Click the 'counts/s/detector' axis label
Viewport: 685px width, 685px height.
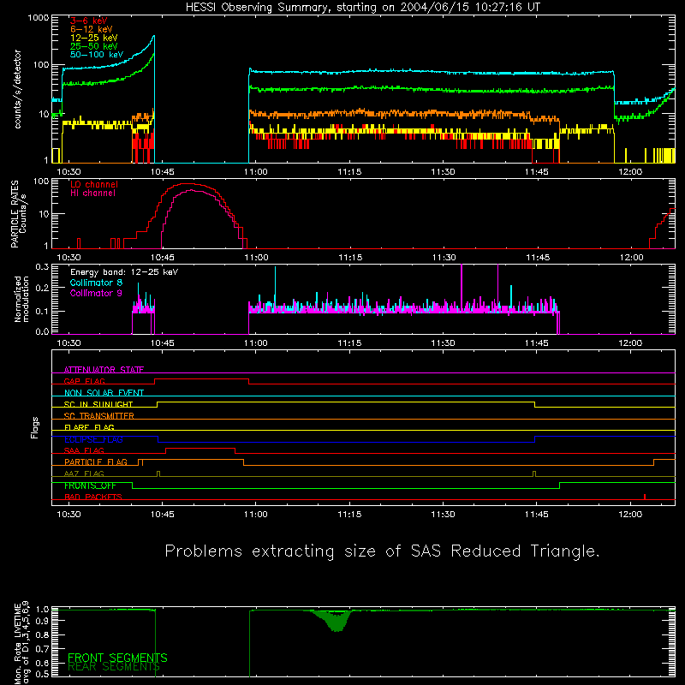point(17,89)
